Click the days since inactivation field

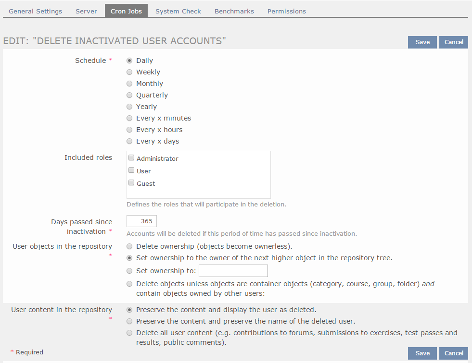[141, 221]
